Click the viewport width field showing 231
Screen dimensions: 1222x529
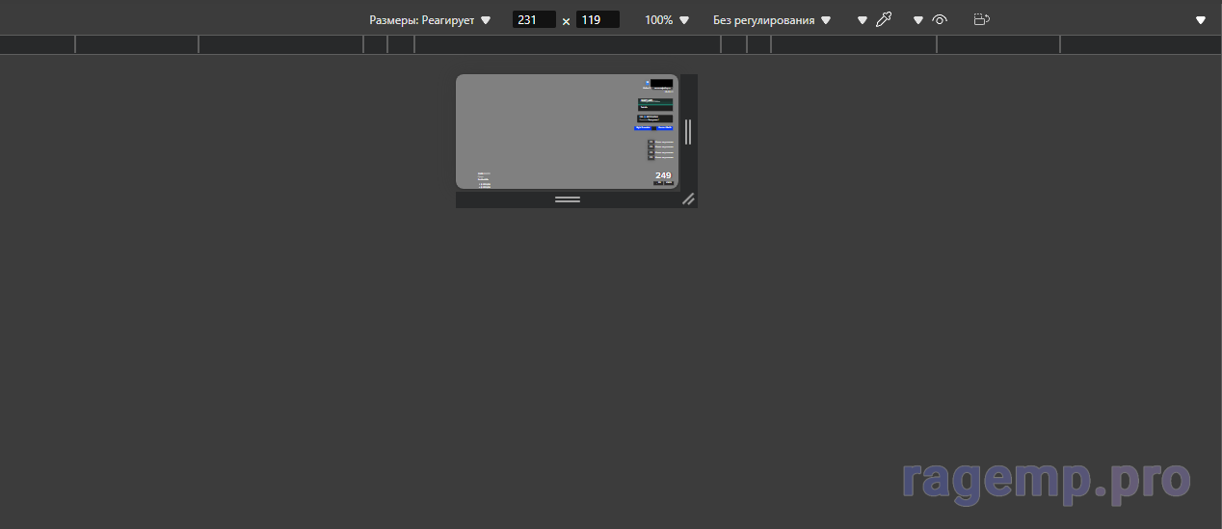pyautogui.click(x=534, y=20)
